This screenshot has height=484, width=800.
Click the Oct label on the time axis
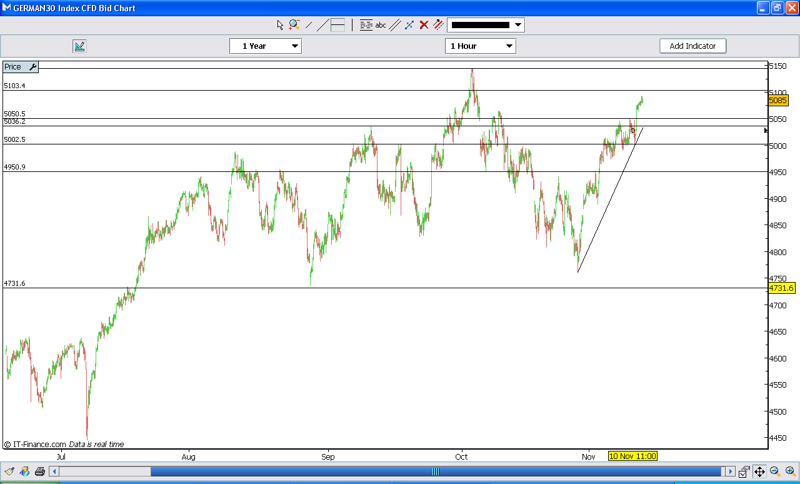click(x=461, y=456)
